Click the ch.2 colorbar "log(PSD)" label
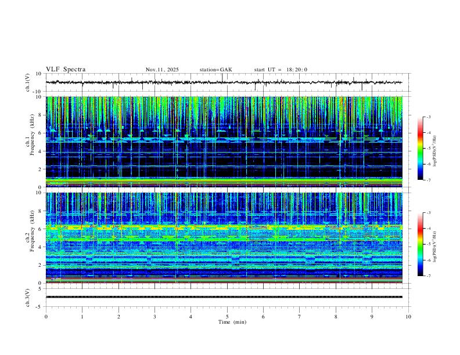Viewport: 460px width, 355px height. pyautogui.click(x=435, y=247)
